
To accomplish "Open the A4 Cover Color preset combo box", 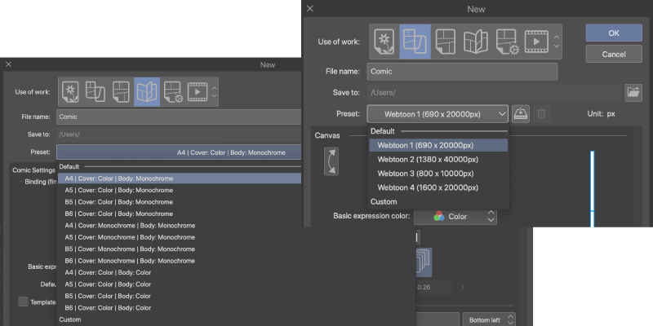I will (179, 152).
